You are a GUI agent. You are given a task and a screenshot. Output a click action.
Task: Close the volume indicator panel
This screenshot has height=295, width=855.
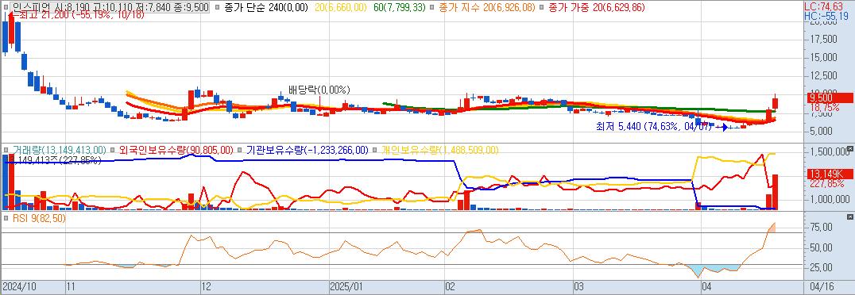850,148
